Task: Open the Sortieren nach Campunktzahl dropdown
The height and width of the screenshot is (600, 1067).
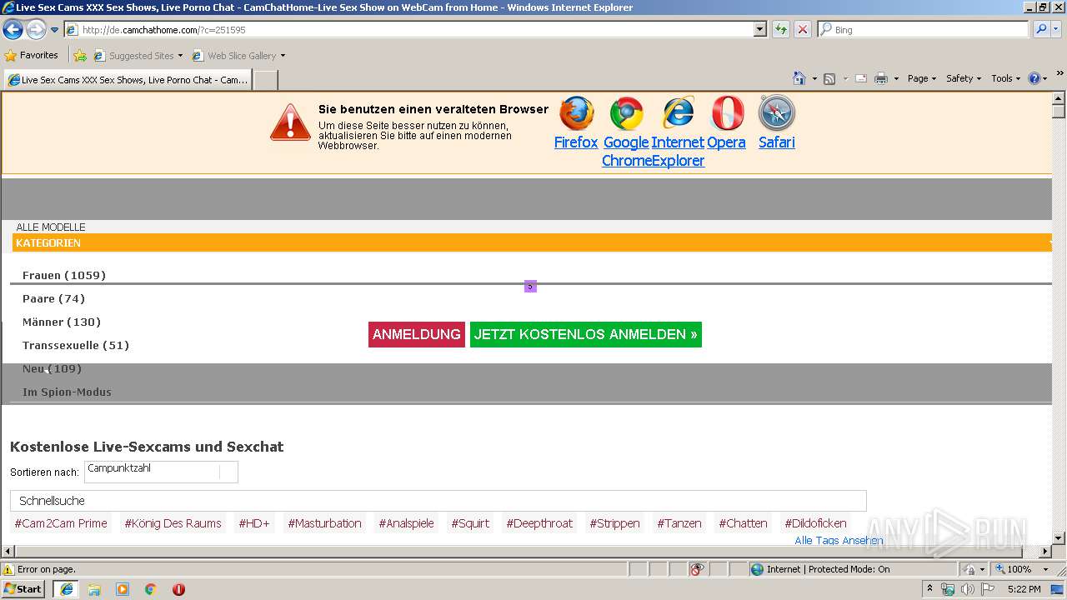Action: [x=161, y=472]
